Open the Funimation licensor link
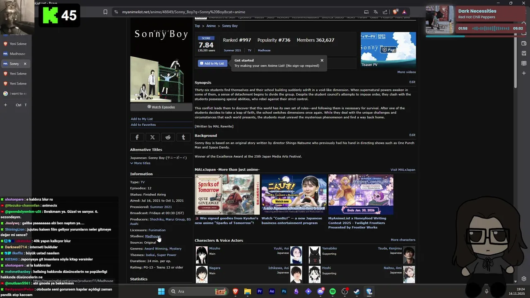The width and height of the screenshot is (530, 298). coord(157,230)
